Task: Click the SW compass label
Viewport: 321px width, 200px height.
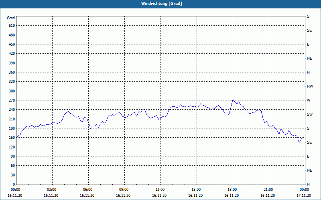Action: [310, 114]
